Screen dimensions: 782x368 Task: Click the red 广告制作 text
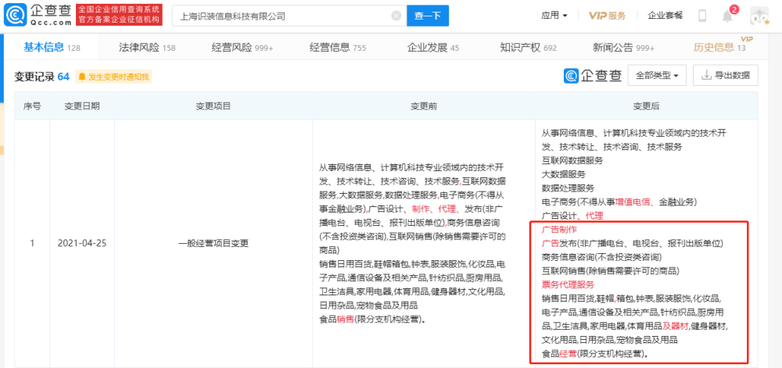point(559,230)
